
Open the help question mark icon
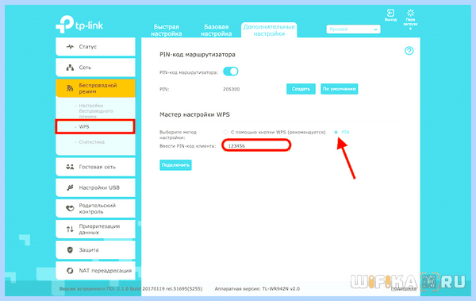[409, 51]
